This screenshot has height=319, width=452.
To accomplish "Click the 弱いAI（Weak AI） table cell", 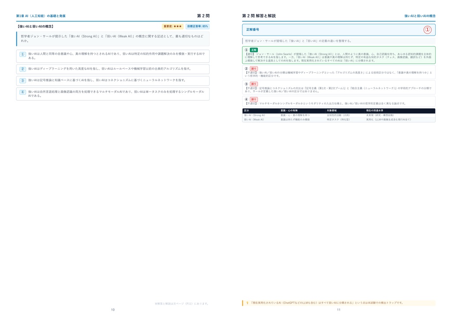I will click(x=254, y=120).
